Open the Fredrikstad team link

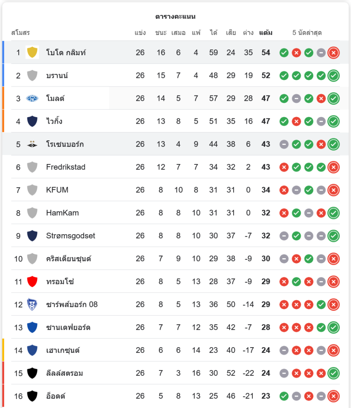tap(66, 167)
